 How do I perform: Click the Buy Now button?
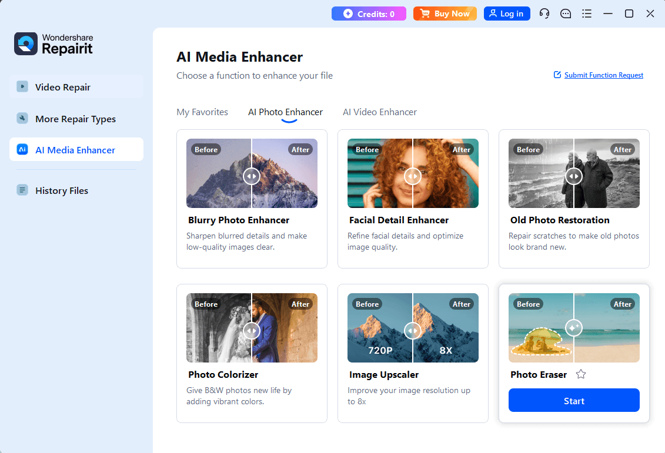(445, 13)
